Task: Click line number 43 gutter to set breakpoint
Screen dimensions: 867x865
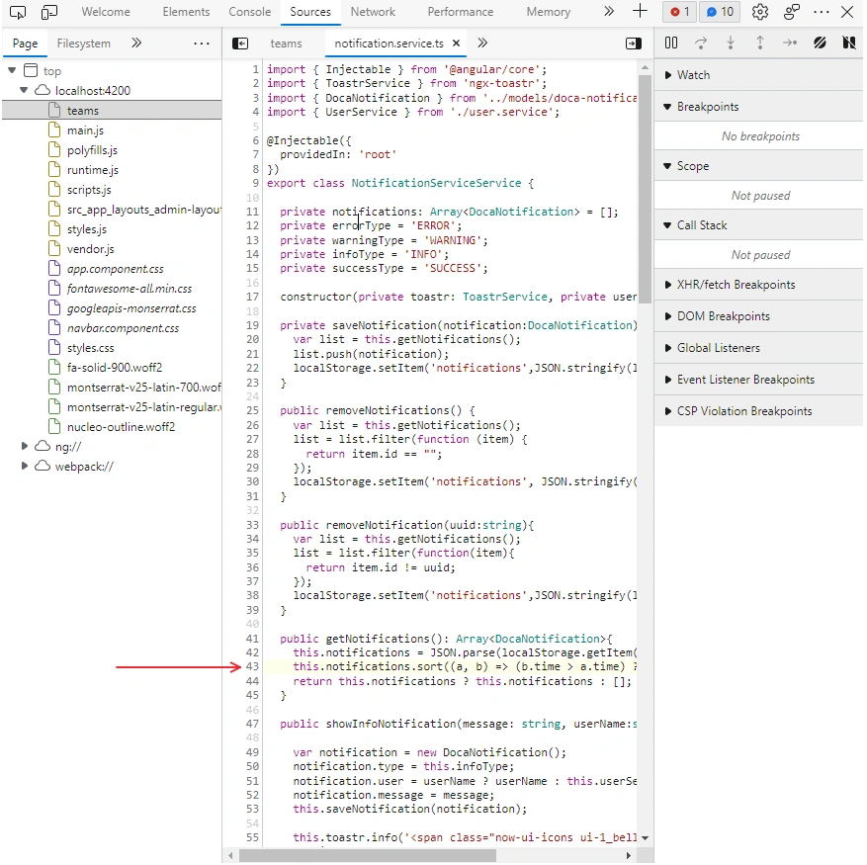Action: 252,666
